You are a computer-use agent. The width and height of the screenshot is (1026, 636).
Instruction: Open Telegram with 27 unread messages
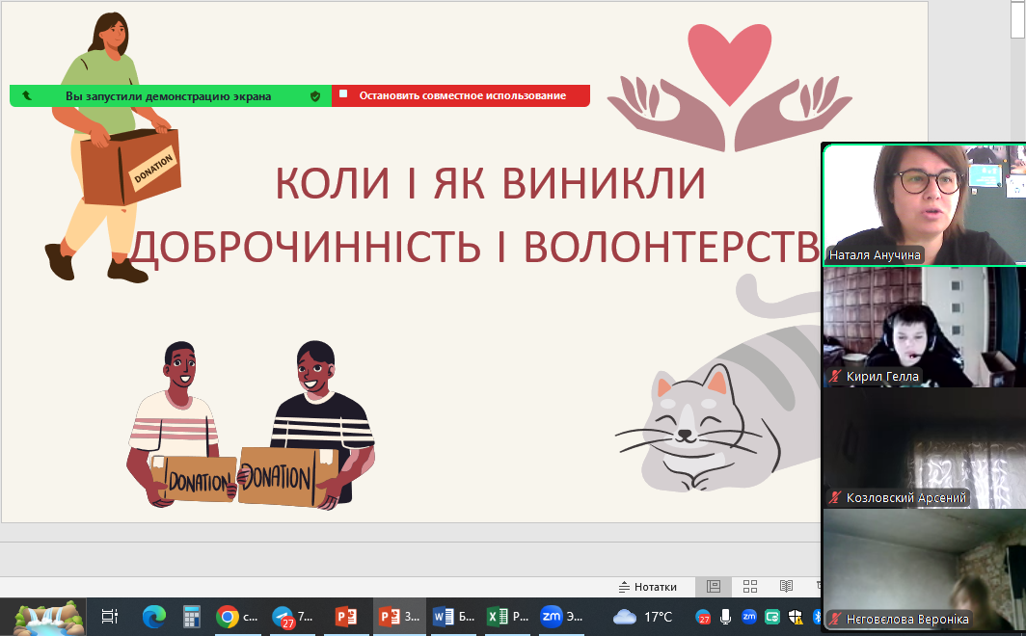pyautogui.click(x=293, y=617)
